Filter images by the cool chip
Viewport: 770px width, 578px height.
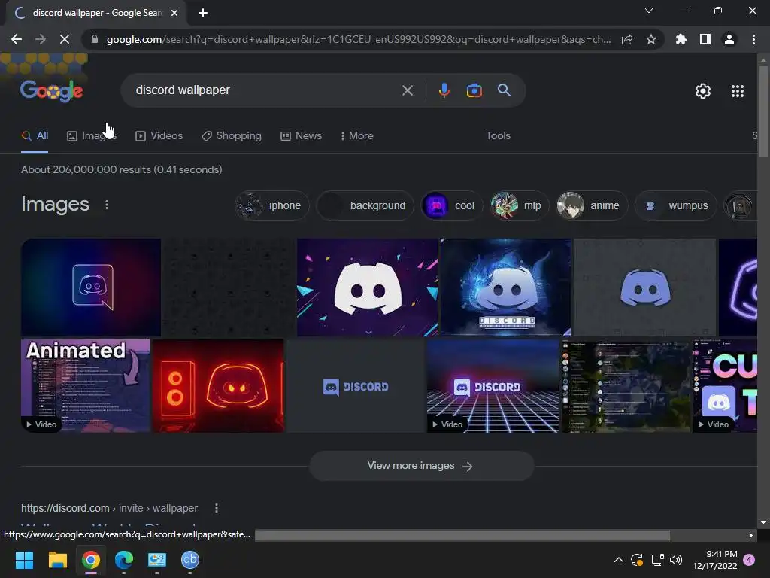tap(452, 205)
